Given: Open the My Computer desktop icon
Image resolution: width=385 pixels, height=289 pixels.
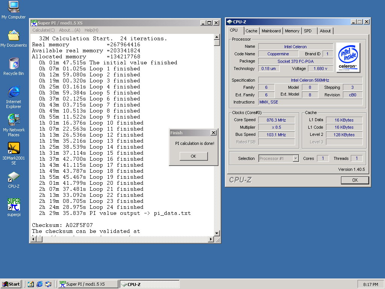Looking at the screenshot, I should 14,10.
